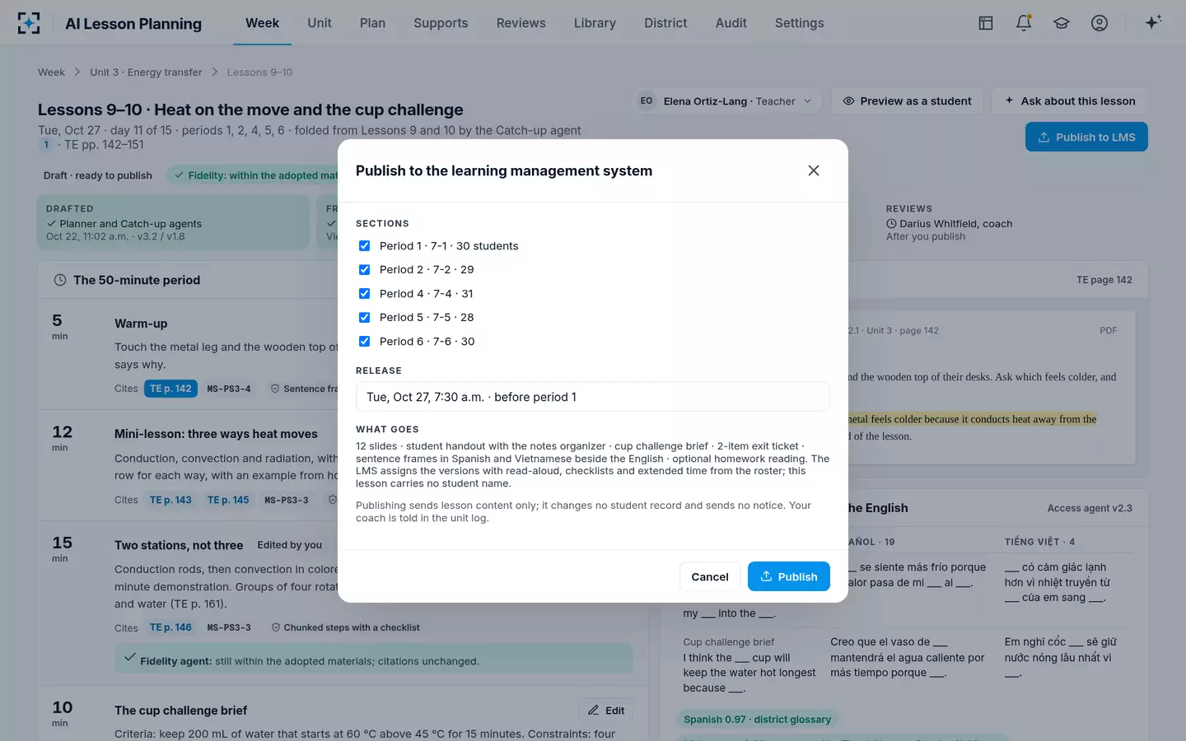Uncheck Period 6 · 7-6 section

[364, 342]
